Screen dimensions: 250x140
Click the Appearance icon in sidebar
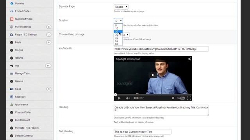tap(12, 105)
